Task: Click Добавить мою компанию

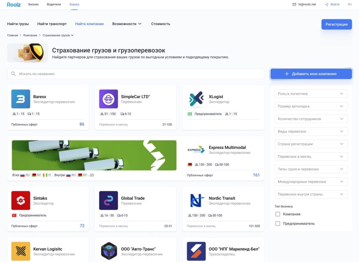Action: coord(311,74)
